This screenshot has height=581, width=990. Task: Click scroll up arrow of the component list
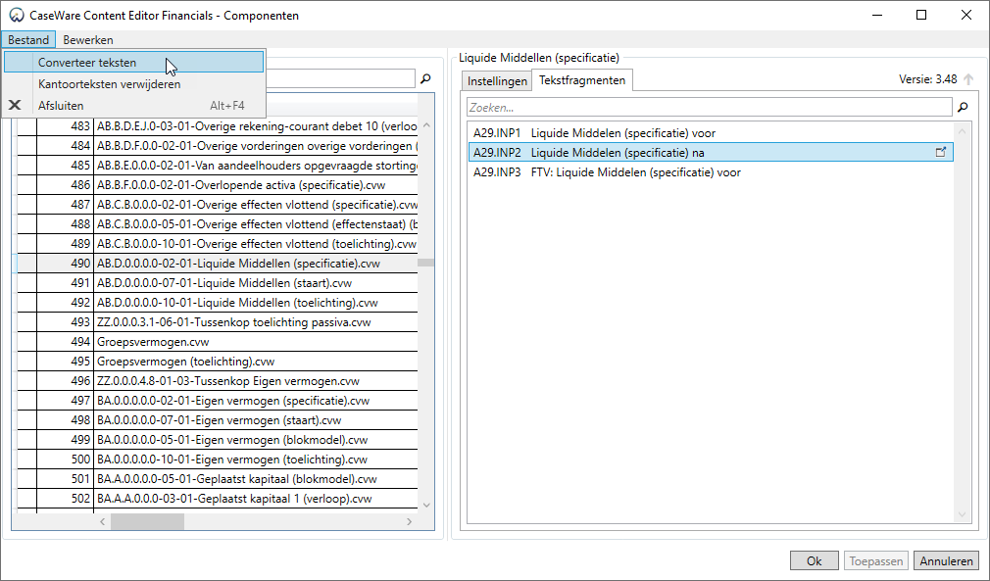426,125
